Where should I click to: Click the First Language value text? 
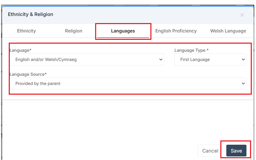tap(195, 59)
